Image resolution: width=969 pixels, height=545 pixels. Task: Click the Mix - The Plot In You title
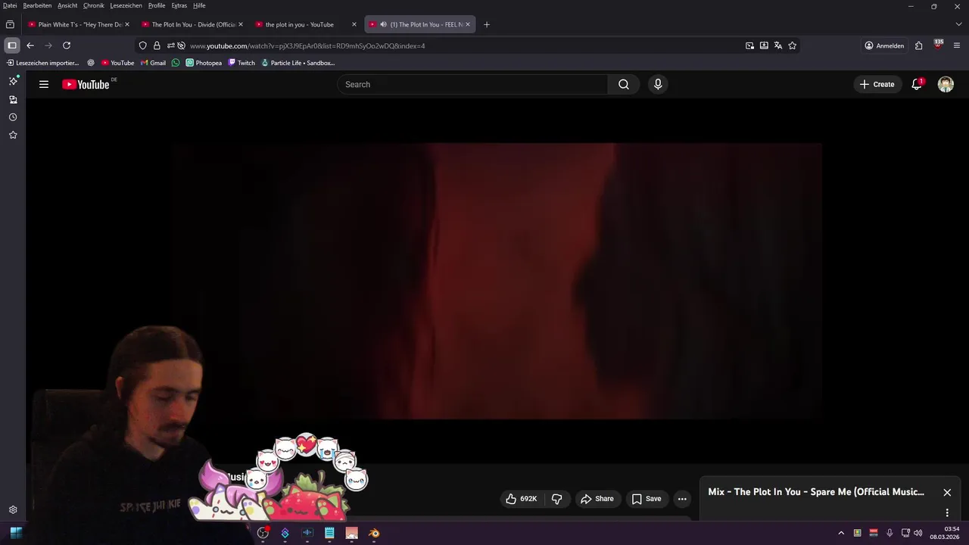point(816,492)
